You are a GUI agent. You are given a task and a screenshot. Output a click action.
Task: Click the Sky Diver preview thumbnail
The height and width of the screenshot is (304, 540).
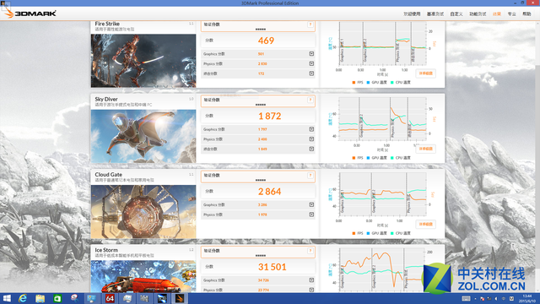(x=143, y=136)
